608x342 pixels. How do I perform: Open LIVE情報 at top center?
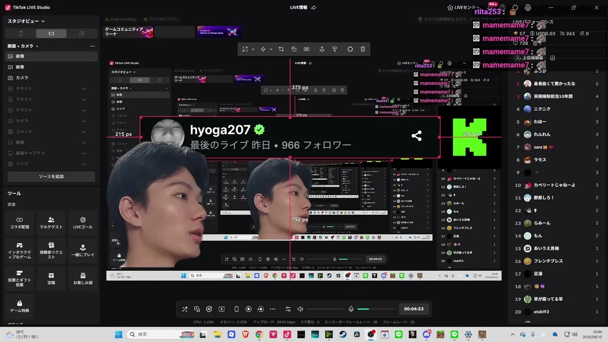point(303,8)
